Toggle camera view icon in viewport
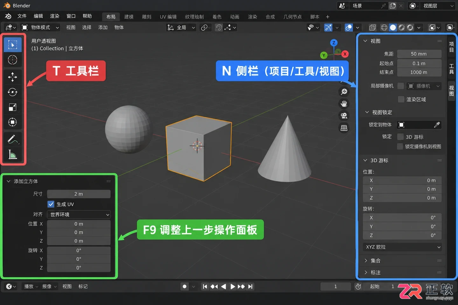Image resolution: width=458 pixels, height=305 pixels. (344, 116)
